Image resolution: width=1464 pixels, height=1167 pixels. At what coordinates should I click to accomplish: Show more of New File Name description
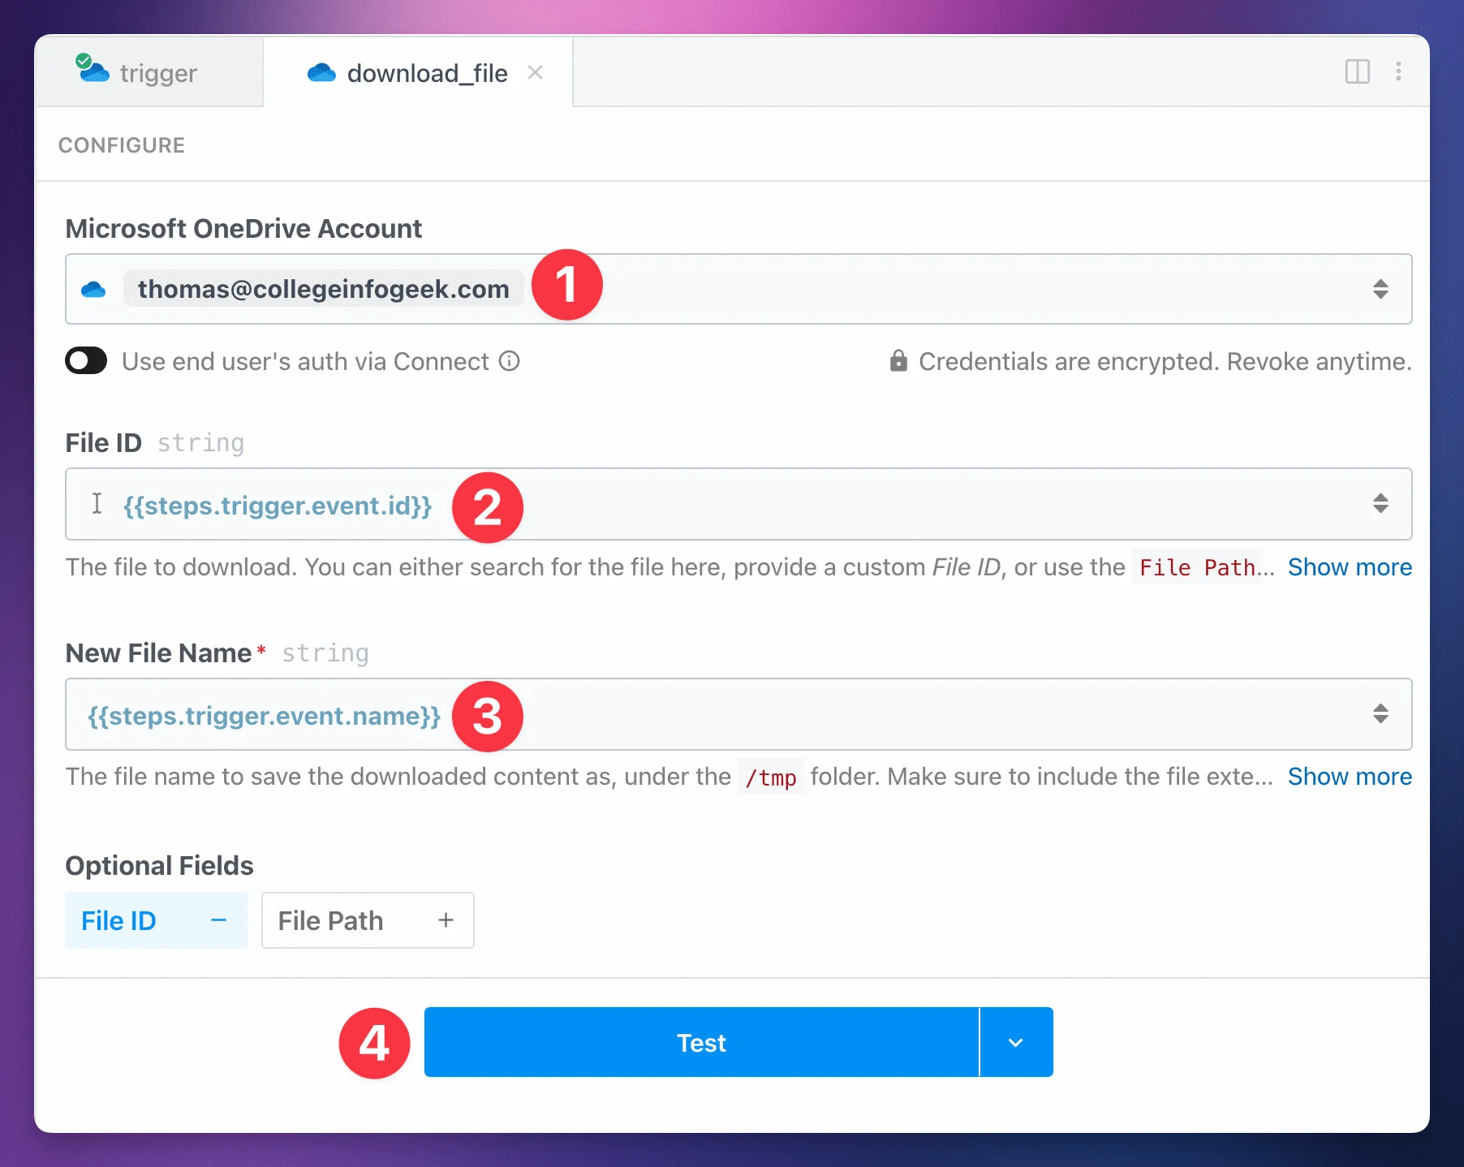click(1350, 776)
